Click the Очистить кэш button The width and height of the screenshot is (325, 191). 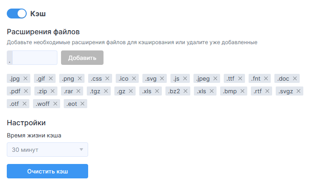point(47,171)
